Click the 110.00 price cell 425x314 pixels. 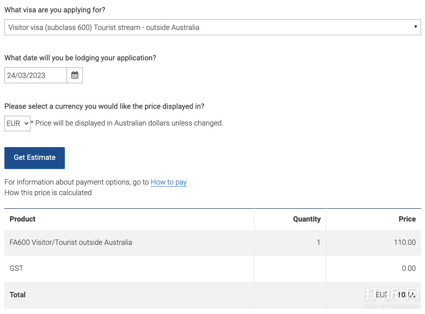tap(404, 242)
